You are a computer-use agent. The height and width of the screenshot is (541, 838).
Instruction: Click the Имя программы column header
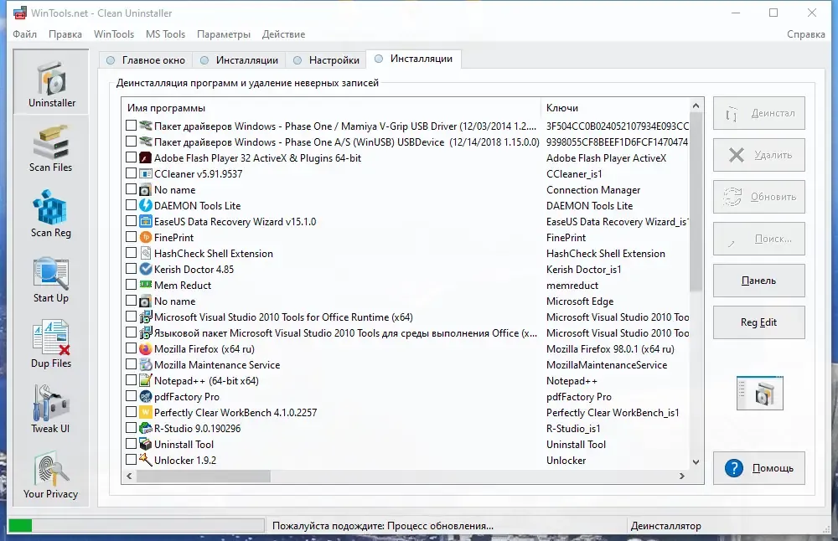pyautogui.click(x=331, y=108)
